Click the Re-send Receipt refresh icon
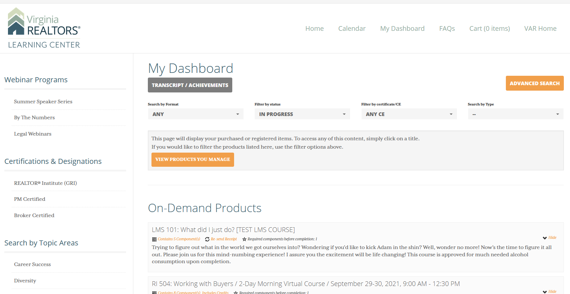570x294 pixels. coord(207,239)
